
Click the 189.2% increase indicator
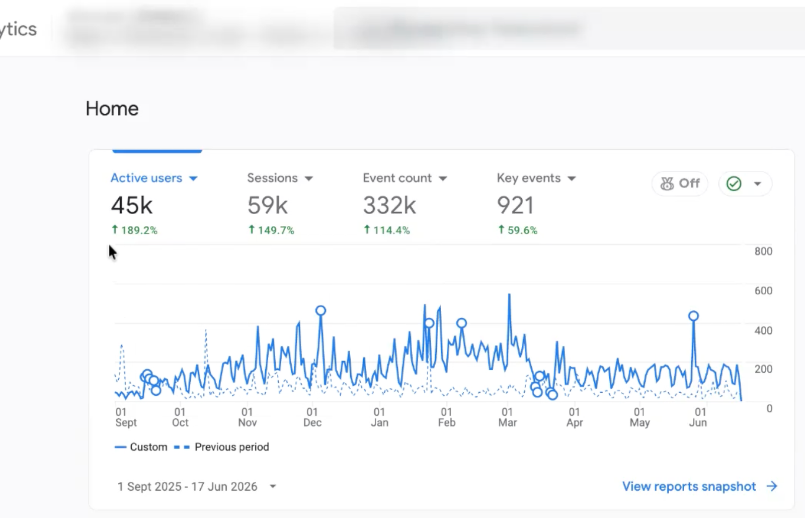point(134,230)
